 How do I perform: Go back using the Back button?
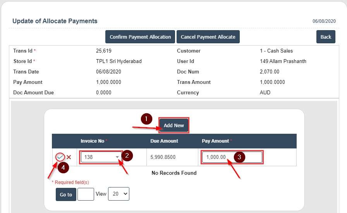[x=326, y=37]
